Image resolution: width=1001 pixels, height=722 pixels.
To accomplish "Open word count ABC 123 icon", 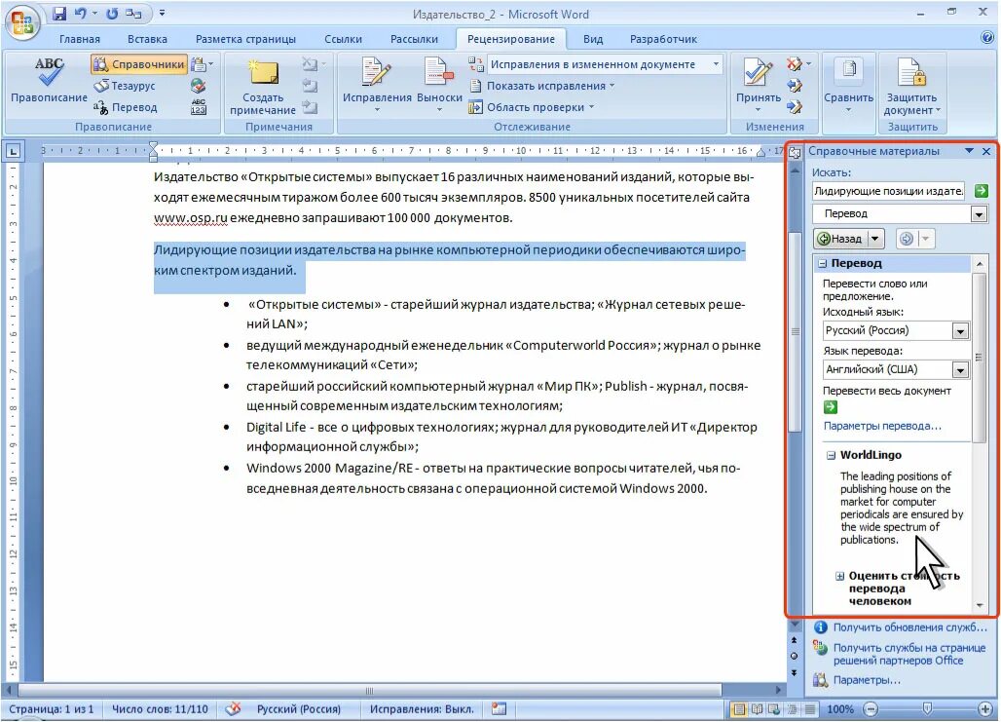I will [x=199, y=107].
